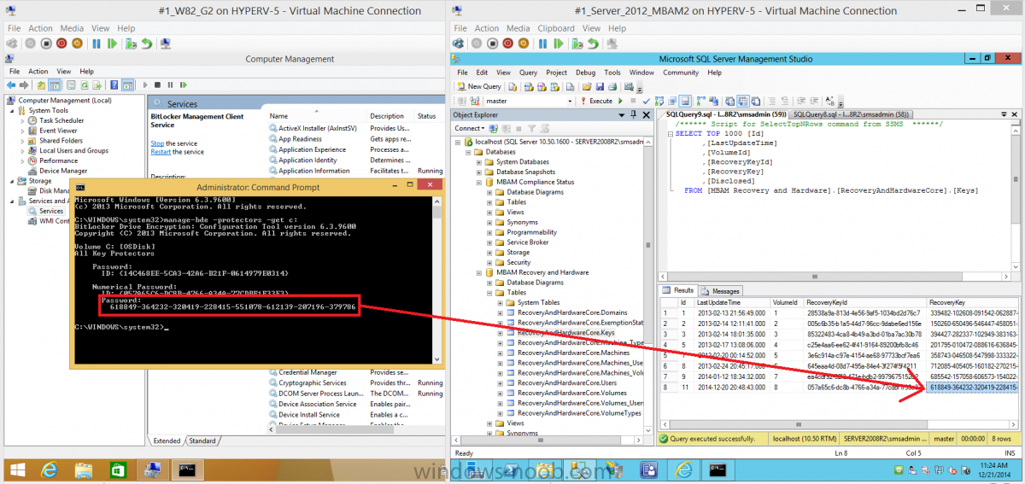Click Description column header in Services list
The height and width of the screenshot is (484, 1025).
[390, 116]
